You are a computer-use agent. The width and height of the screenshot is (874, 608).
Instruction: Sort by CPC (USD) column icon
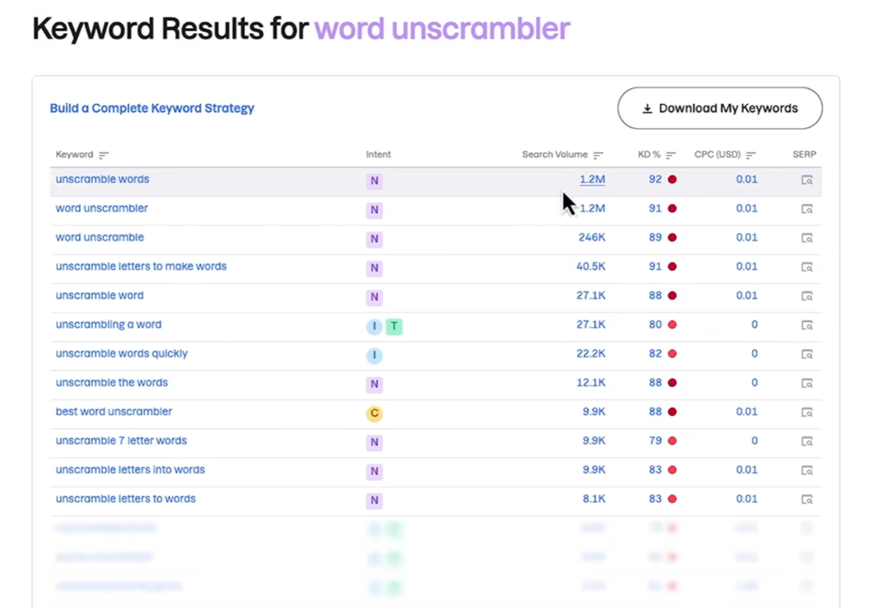tap(751, 155)
